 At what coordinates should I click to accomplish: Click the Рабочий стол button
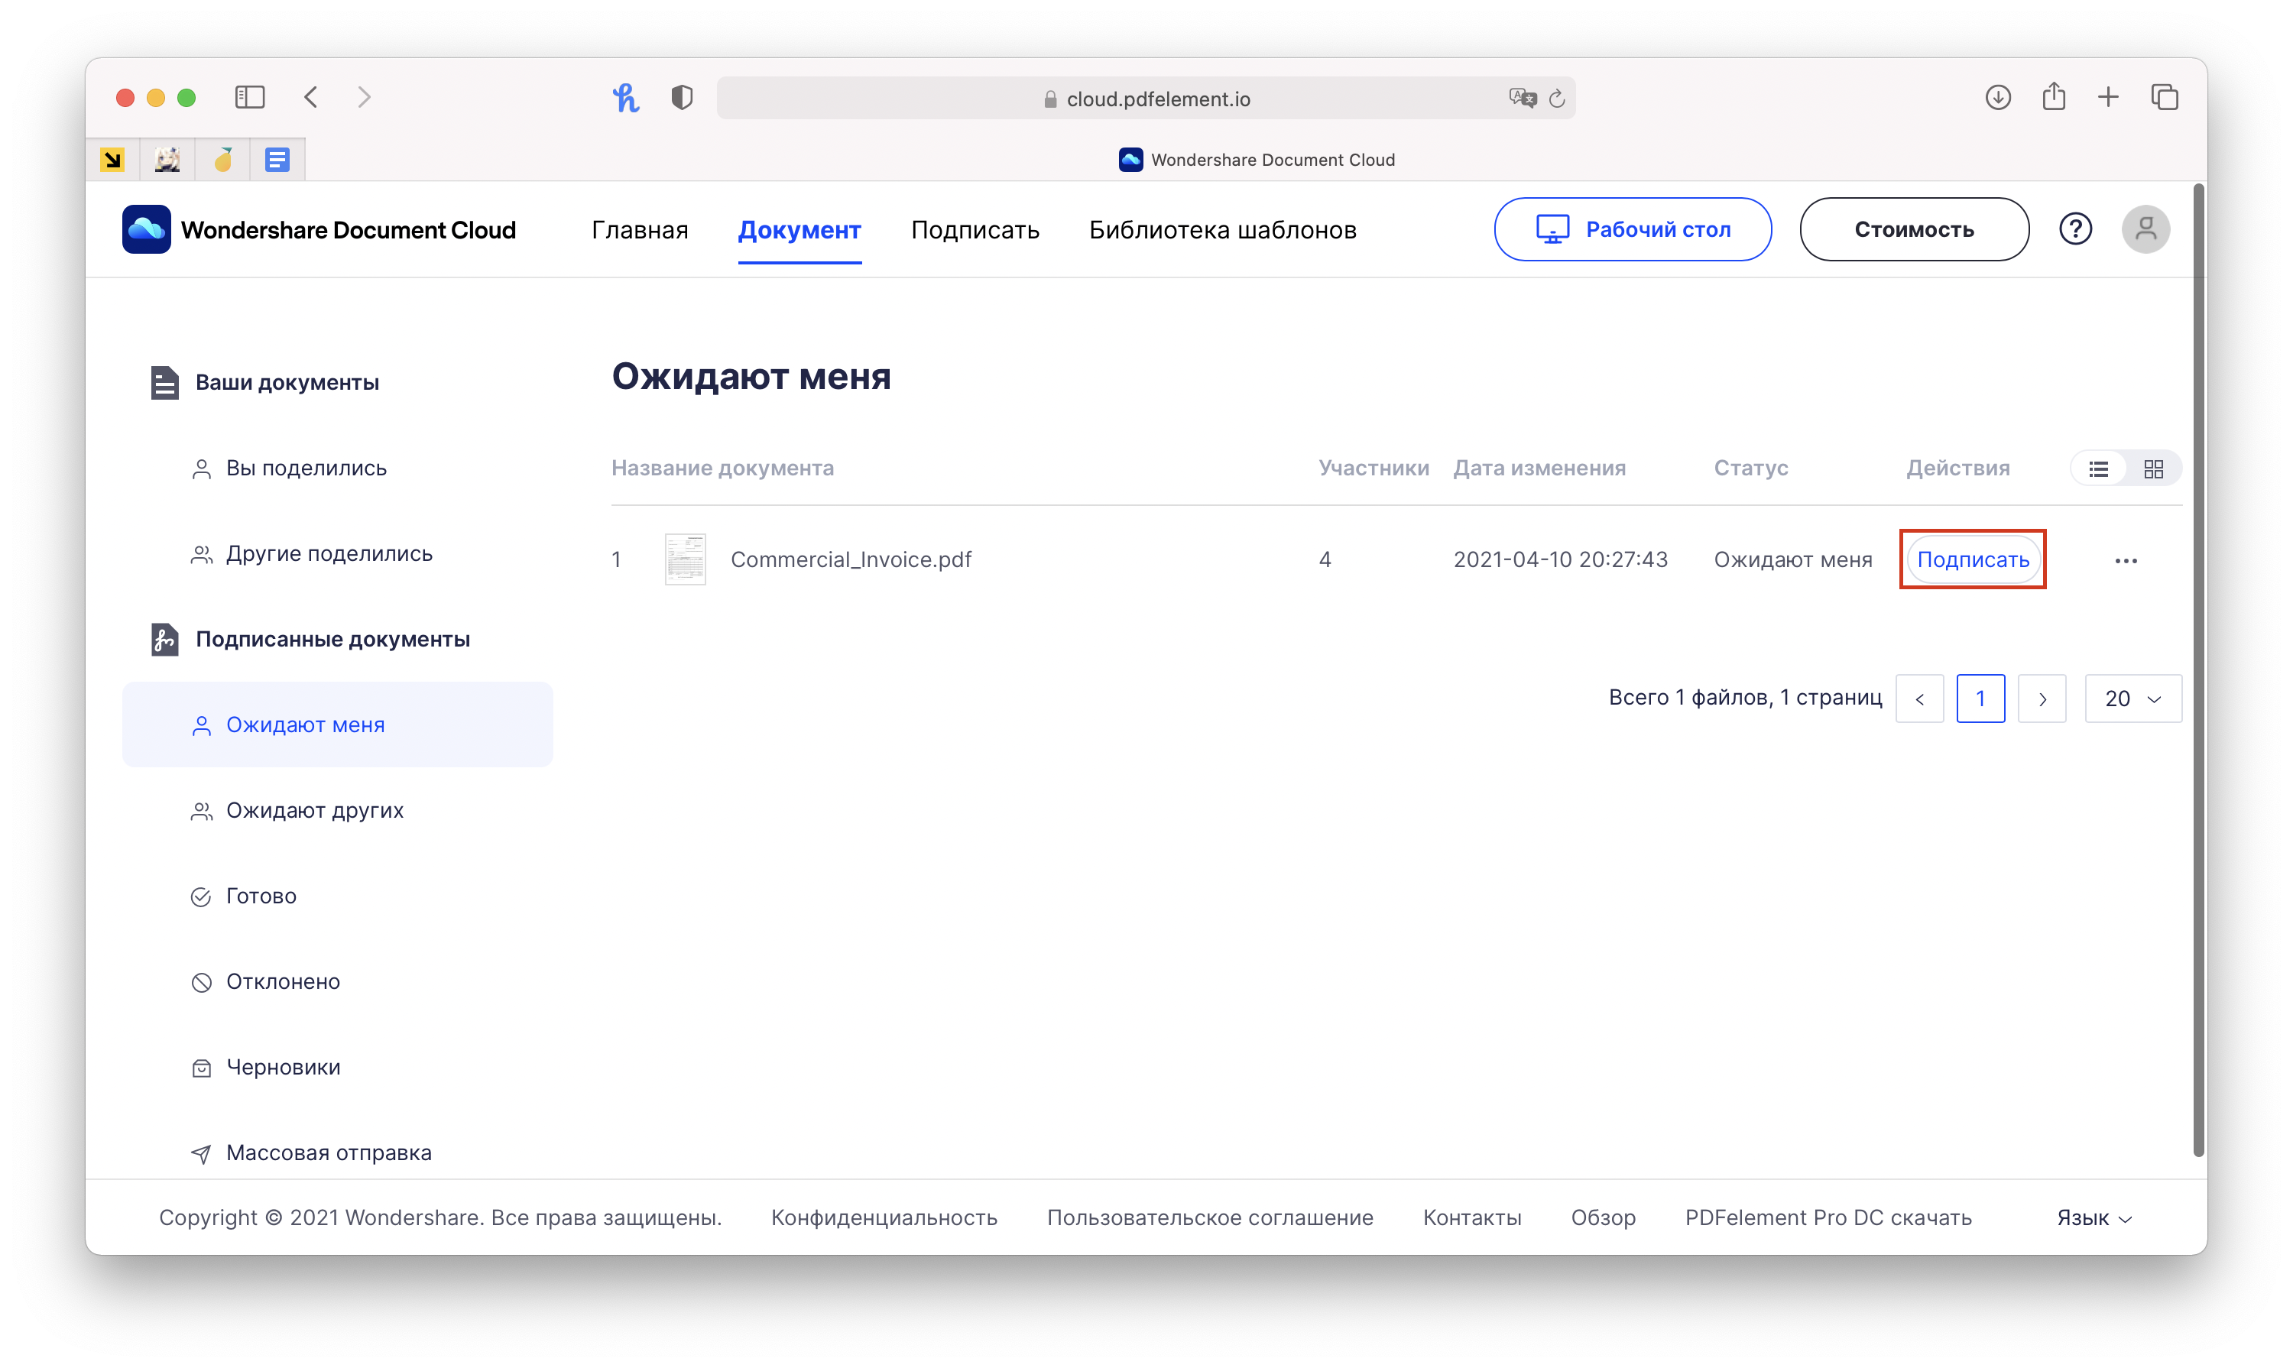1633,229
